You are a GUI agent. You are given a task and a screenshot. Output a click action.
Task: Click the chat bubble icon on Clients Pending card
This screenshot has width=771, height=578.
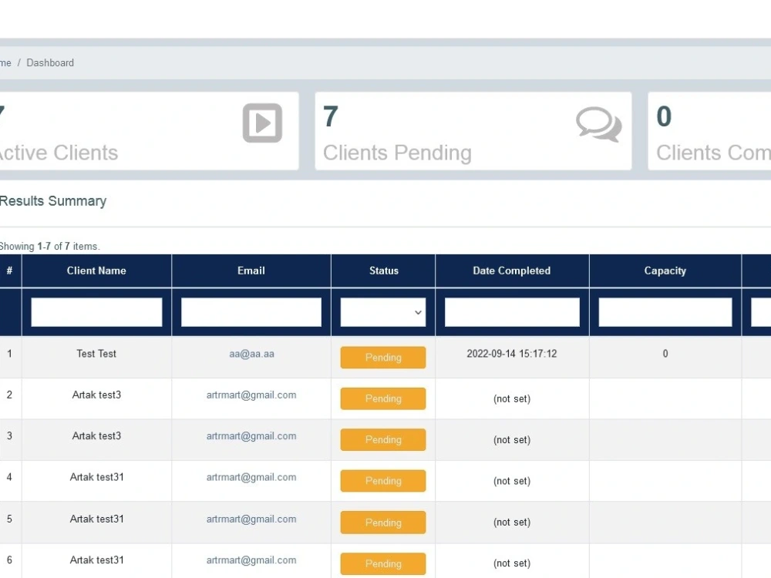click(599, 125)
